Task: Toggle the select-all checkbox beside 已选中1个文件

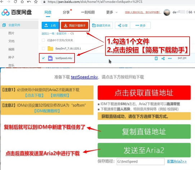Action: tap(43, 40)
